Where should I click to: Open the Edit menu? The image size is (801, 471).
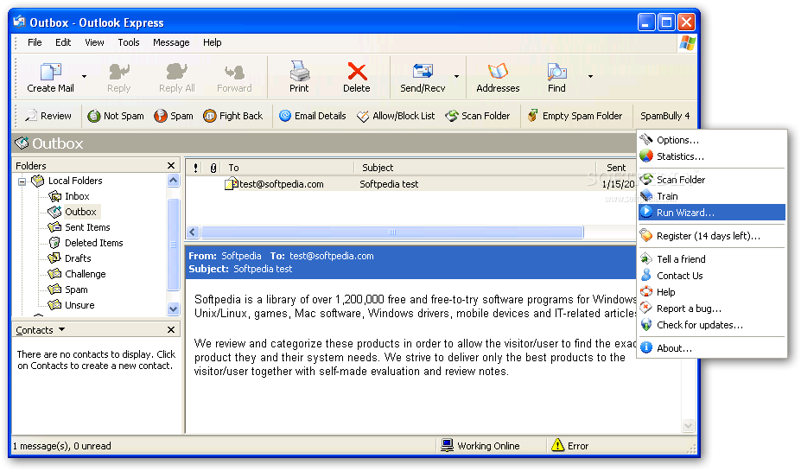point(63,42)
